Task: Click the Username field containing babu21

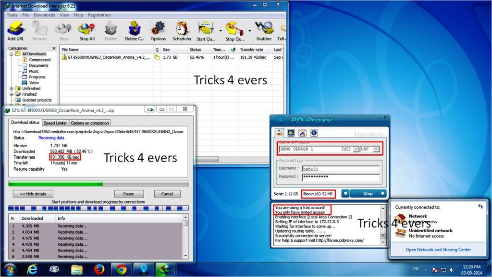Action: coord(341,169)
